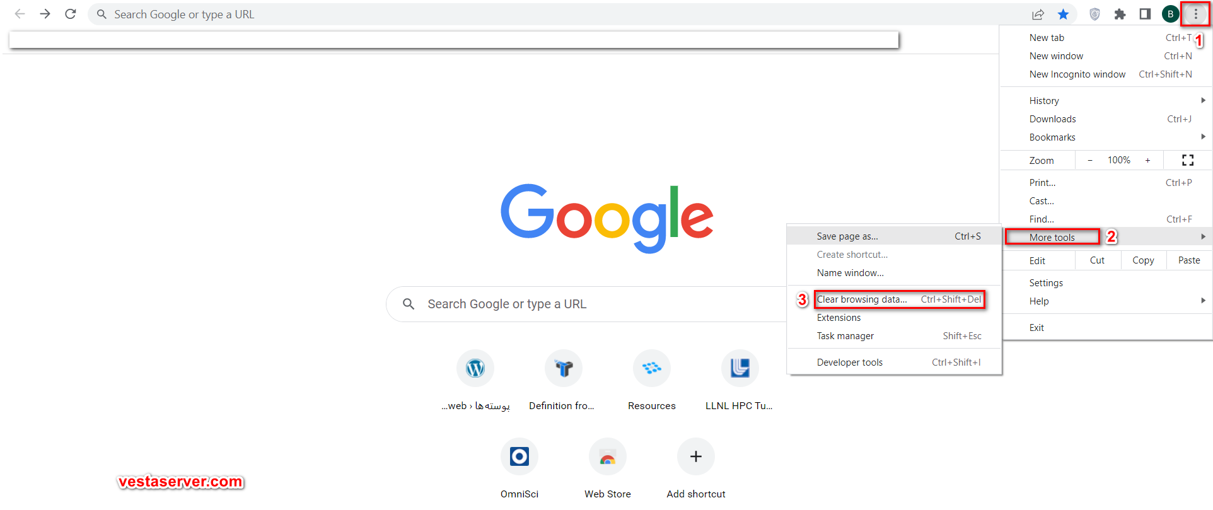Open the green B profile avatar
The image size is (1213, 510).
click(1170, 14)
